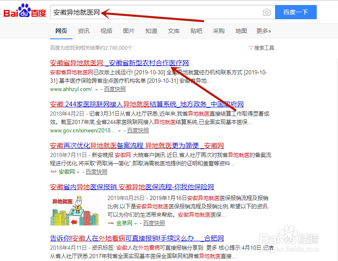This screenshot has height=261, width=338.
Task: Click the 安徽网 source name
Action: click(x=67, y=172)
